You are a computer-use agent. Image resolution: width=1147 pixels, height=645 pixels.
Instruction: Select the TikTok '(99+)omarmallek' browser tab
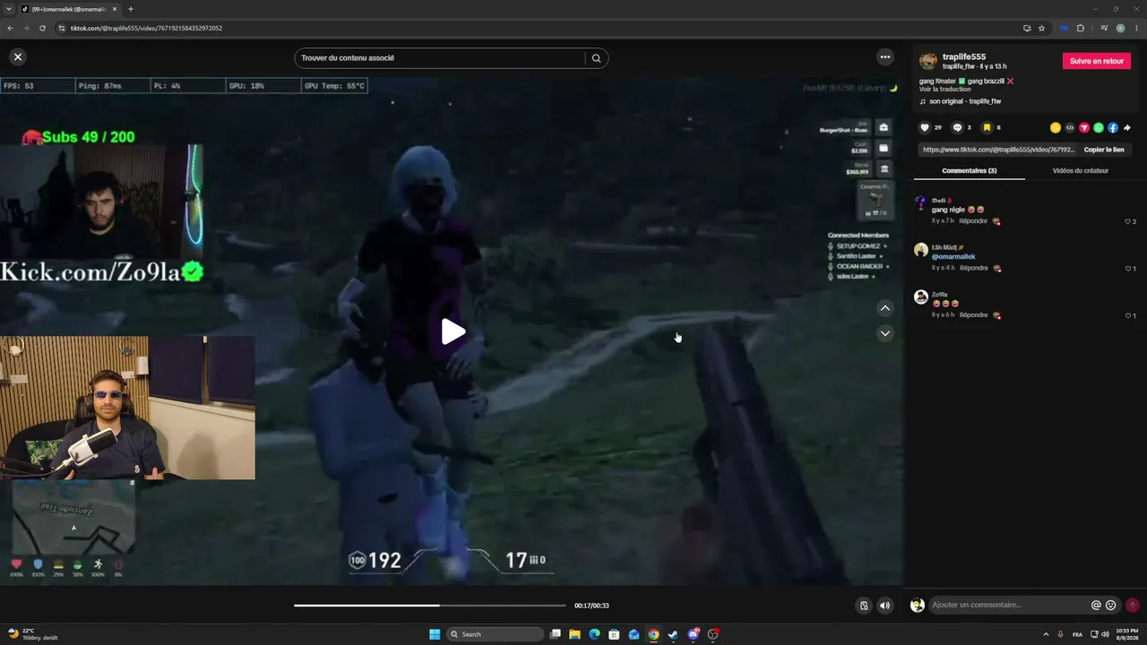68,9
